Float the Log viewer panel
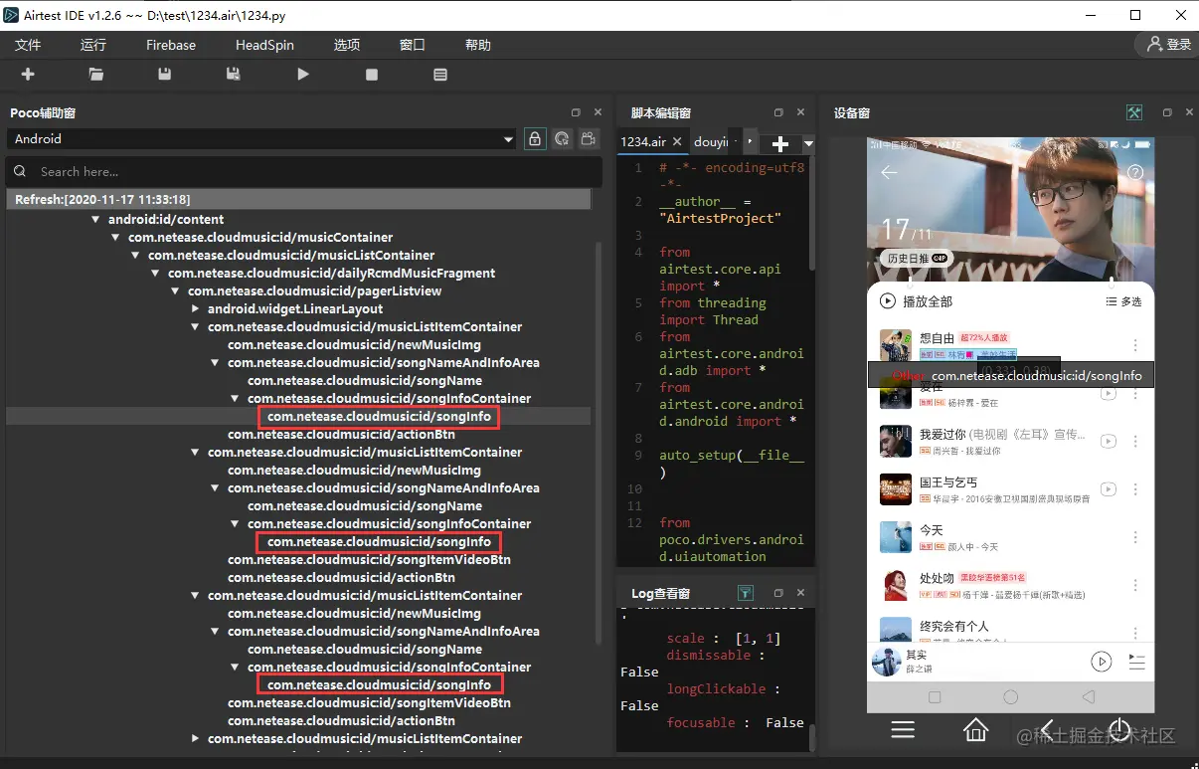The height and width of the screenshot is (769, 1199). coord(778,593)
